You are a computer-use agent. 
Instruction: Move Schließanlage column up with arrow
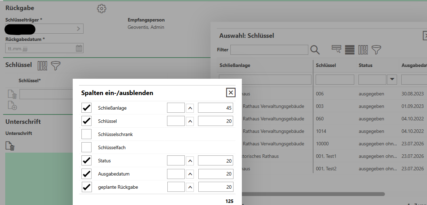click(190, 108)
